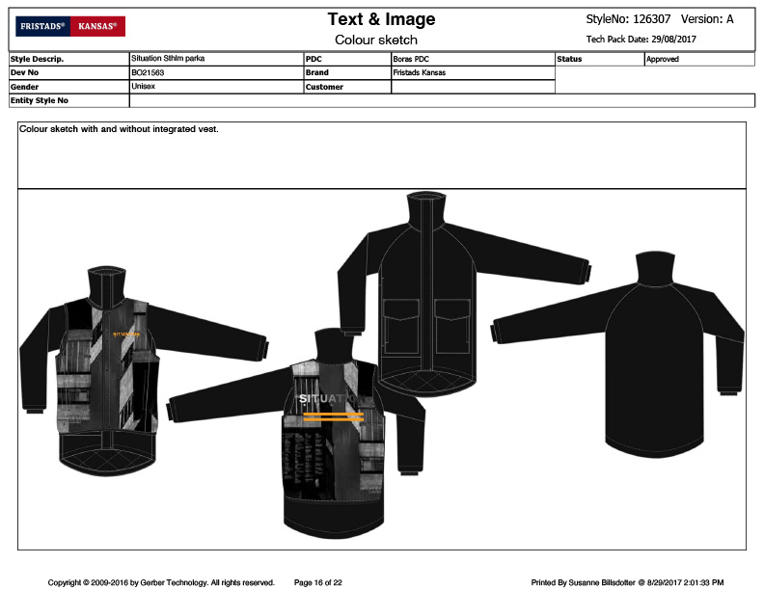Click the 'Style Descrip.' label cell

pos(69,59)
